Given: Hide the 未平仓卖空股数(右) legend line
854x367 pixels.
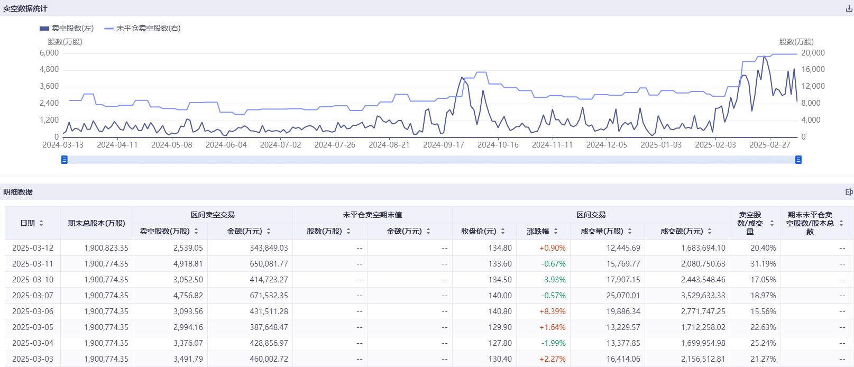Looking at the screenshot, I should 142,28.
